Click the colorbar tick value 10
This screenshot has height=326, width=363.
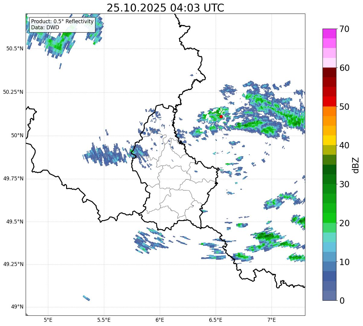344,262
